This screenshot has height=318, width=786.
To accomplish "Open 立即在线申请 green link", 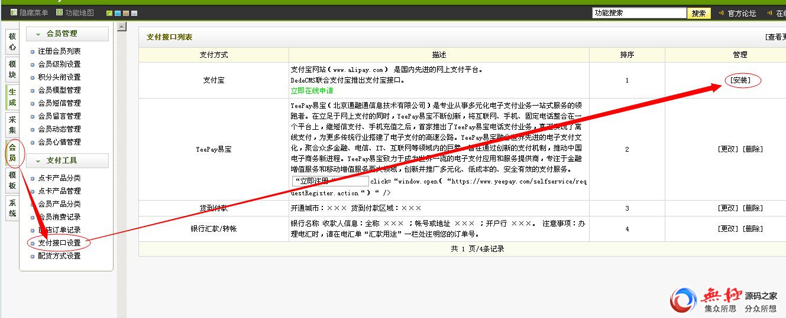I will click(312, 91).
